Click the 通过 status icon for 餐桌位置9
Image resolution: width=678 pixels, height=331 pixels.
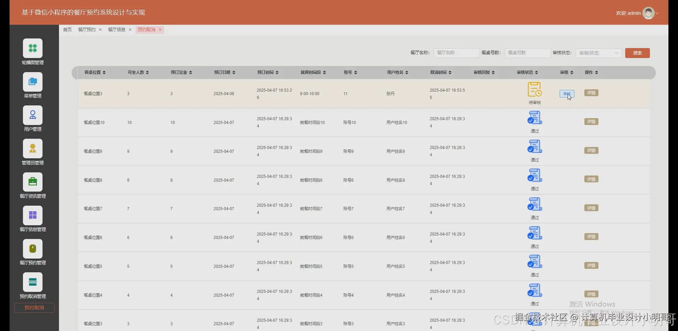click(x=535, y=146)
